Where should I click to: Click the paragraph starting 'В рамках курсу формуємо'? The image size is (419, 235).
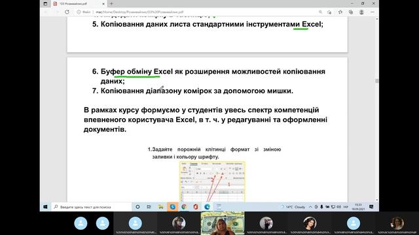(205, 119)
